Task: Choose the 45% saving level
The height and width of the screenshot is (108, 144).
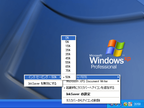Action: pos(68,58)
